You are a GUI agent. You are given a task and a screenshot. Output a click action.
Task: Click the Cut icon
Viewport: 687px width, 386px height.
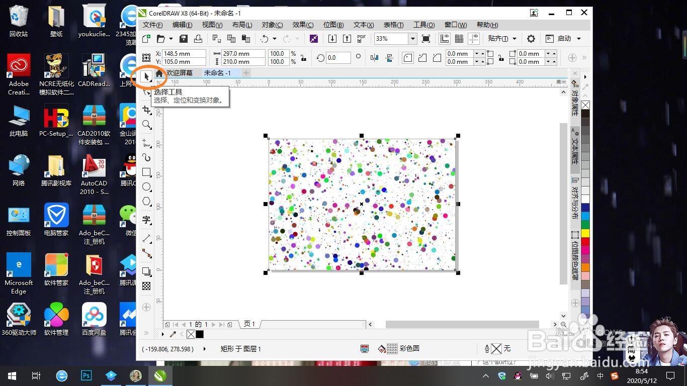coord(217,39)
